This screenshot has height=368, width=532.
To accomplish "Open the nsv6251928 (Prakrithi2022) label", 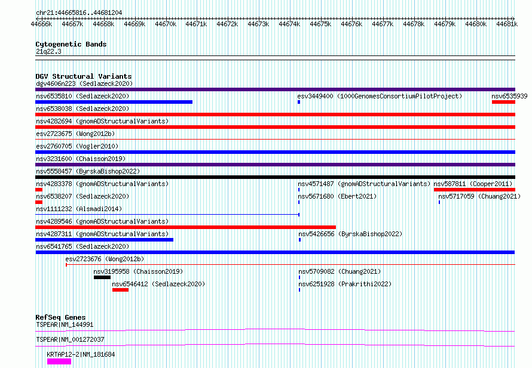I will [x=345, y=284].
